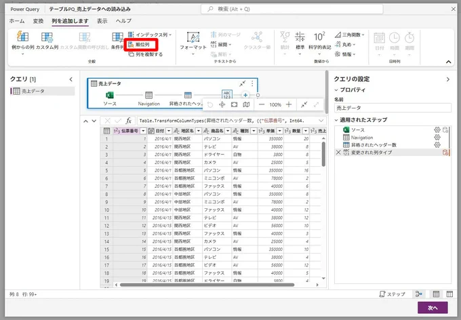Open the diagram node more options menu
The width and height of the screenshot is (461, 320).
[x=252, y=84]
